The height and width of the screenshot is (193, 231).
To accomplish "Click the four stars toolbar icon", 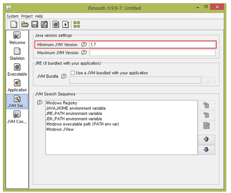I will (77, 24).
